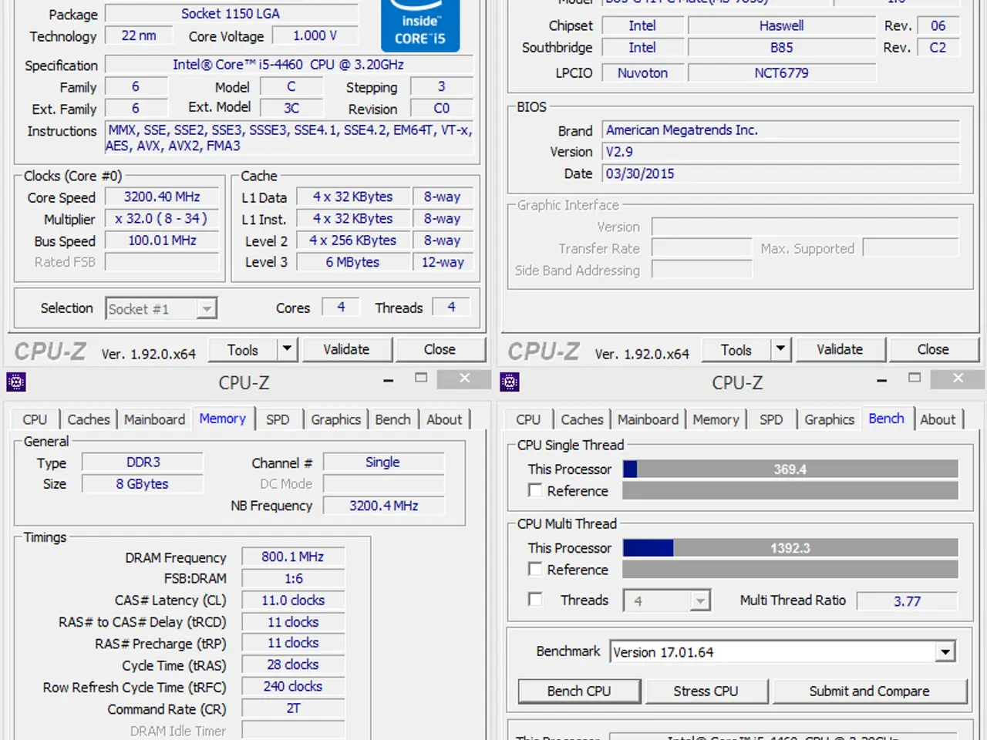This screenshot has width=987, height=740.
Task: Minimize the Memory tab CPU-Z window
Action: (389, 380)
